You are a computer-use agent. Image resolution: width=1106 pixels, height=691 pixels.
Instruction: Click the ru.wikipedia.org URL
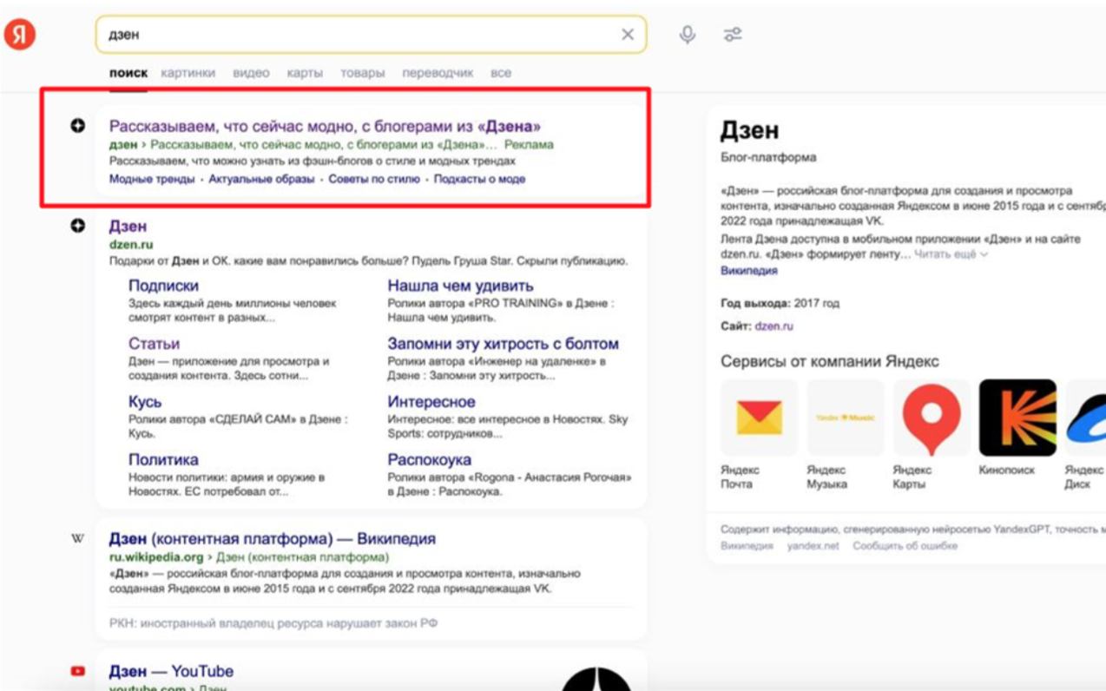pyautogui.click(x=156, y=557)
